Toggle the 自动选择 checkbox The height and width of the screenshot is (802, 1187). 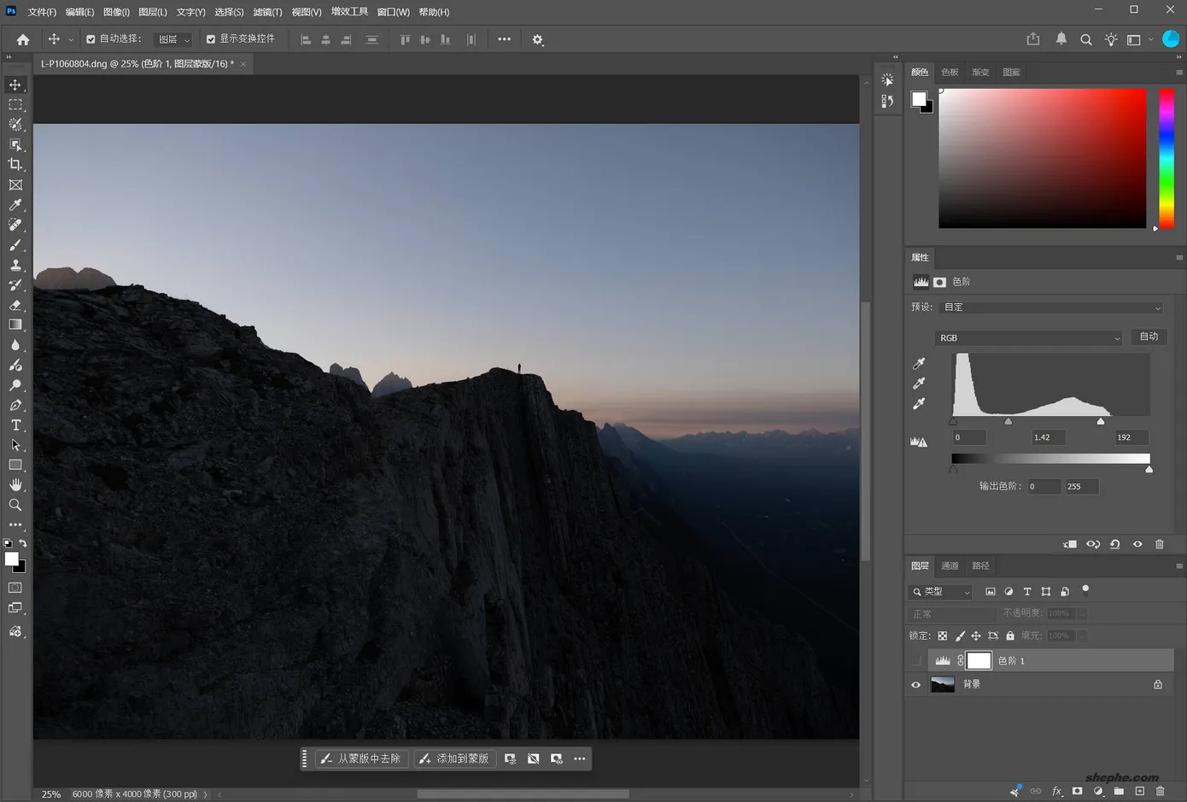(x=91, y=39)
